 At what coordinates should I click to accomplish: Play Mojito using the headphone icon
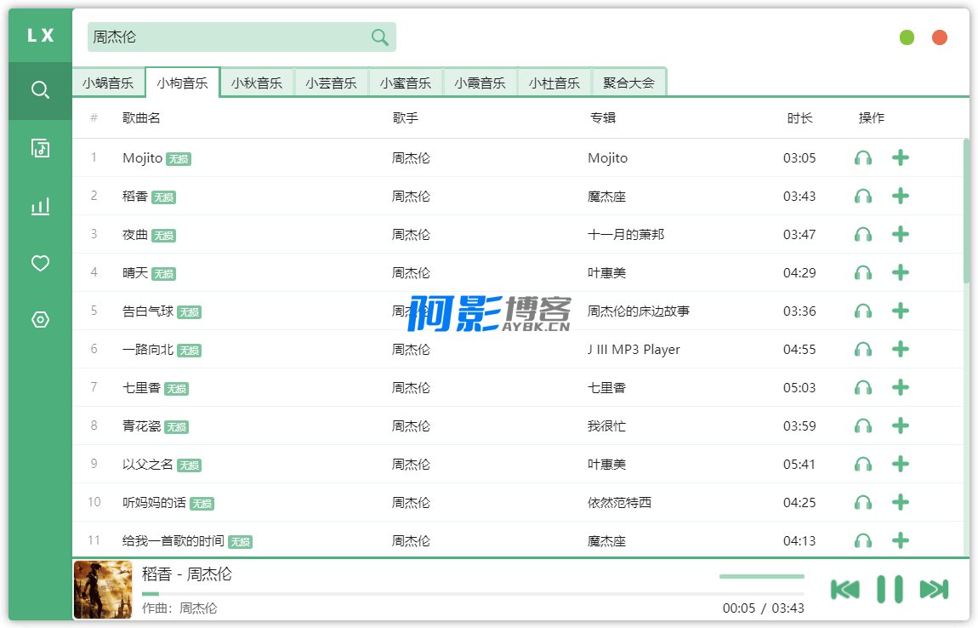tap(863, 158)
